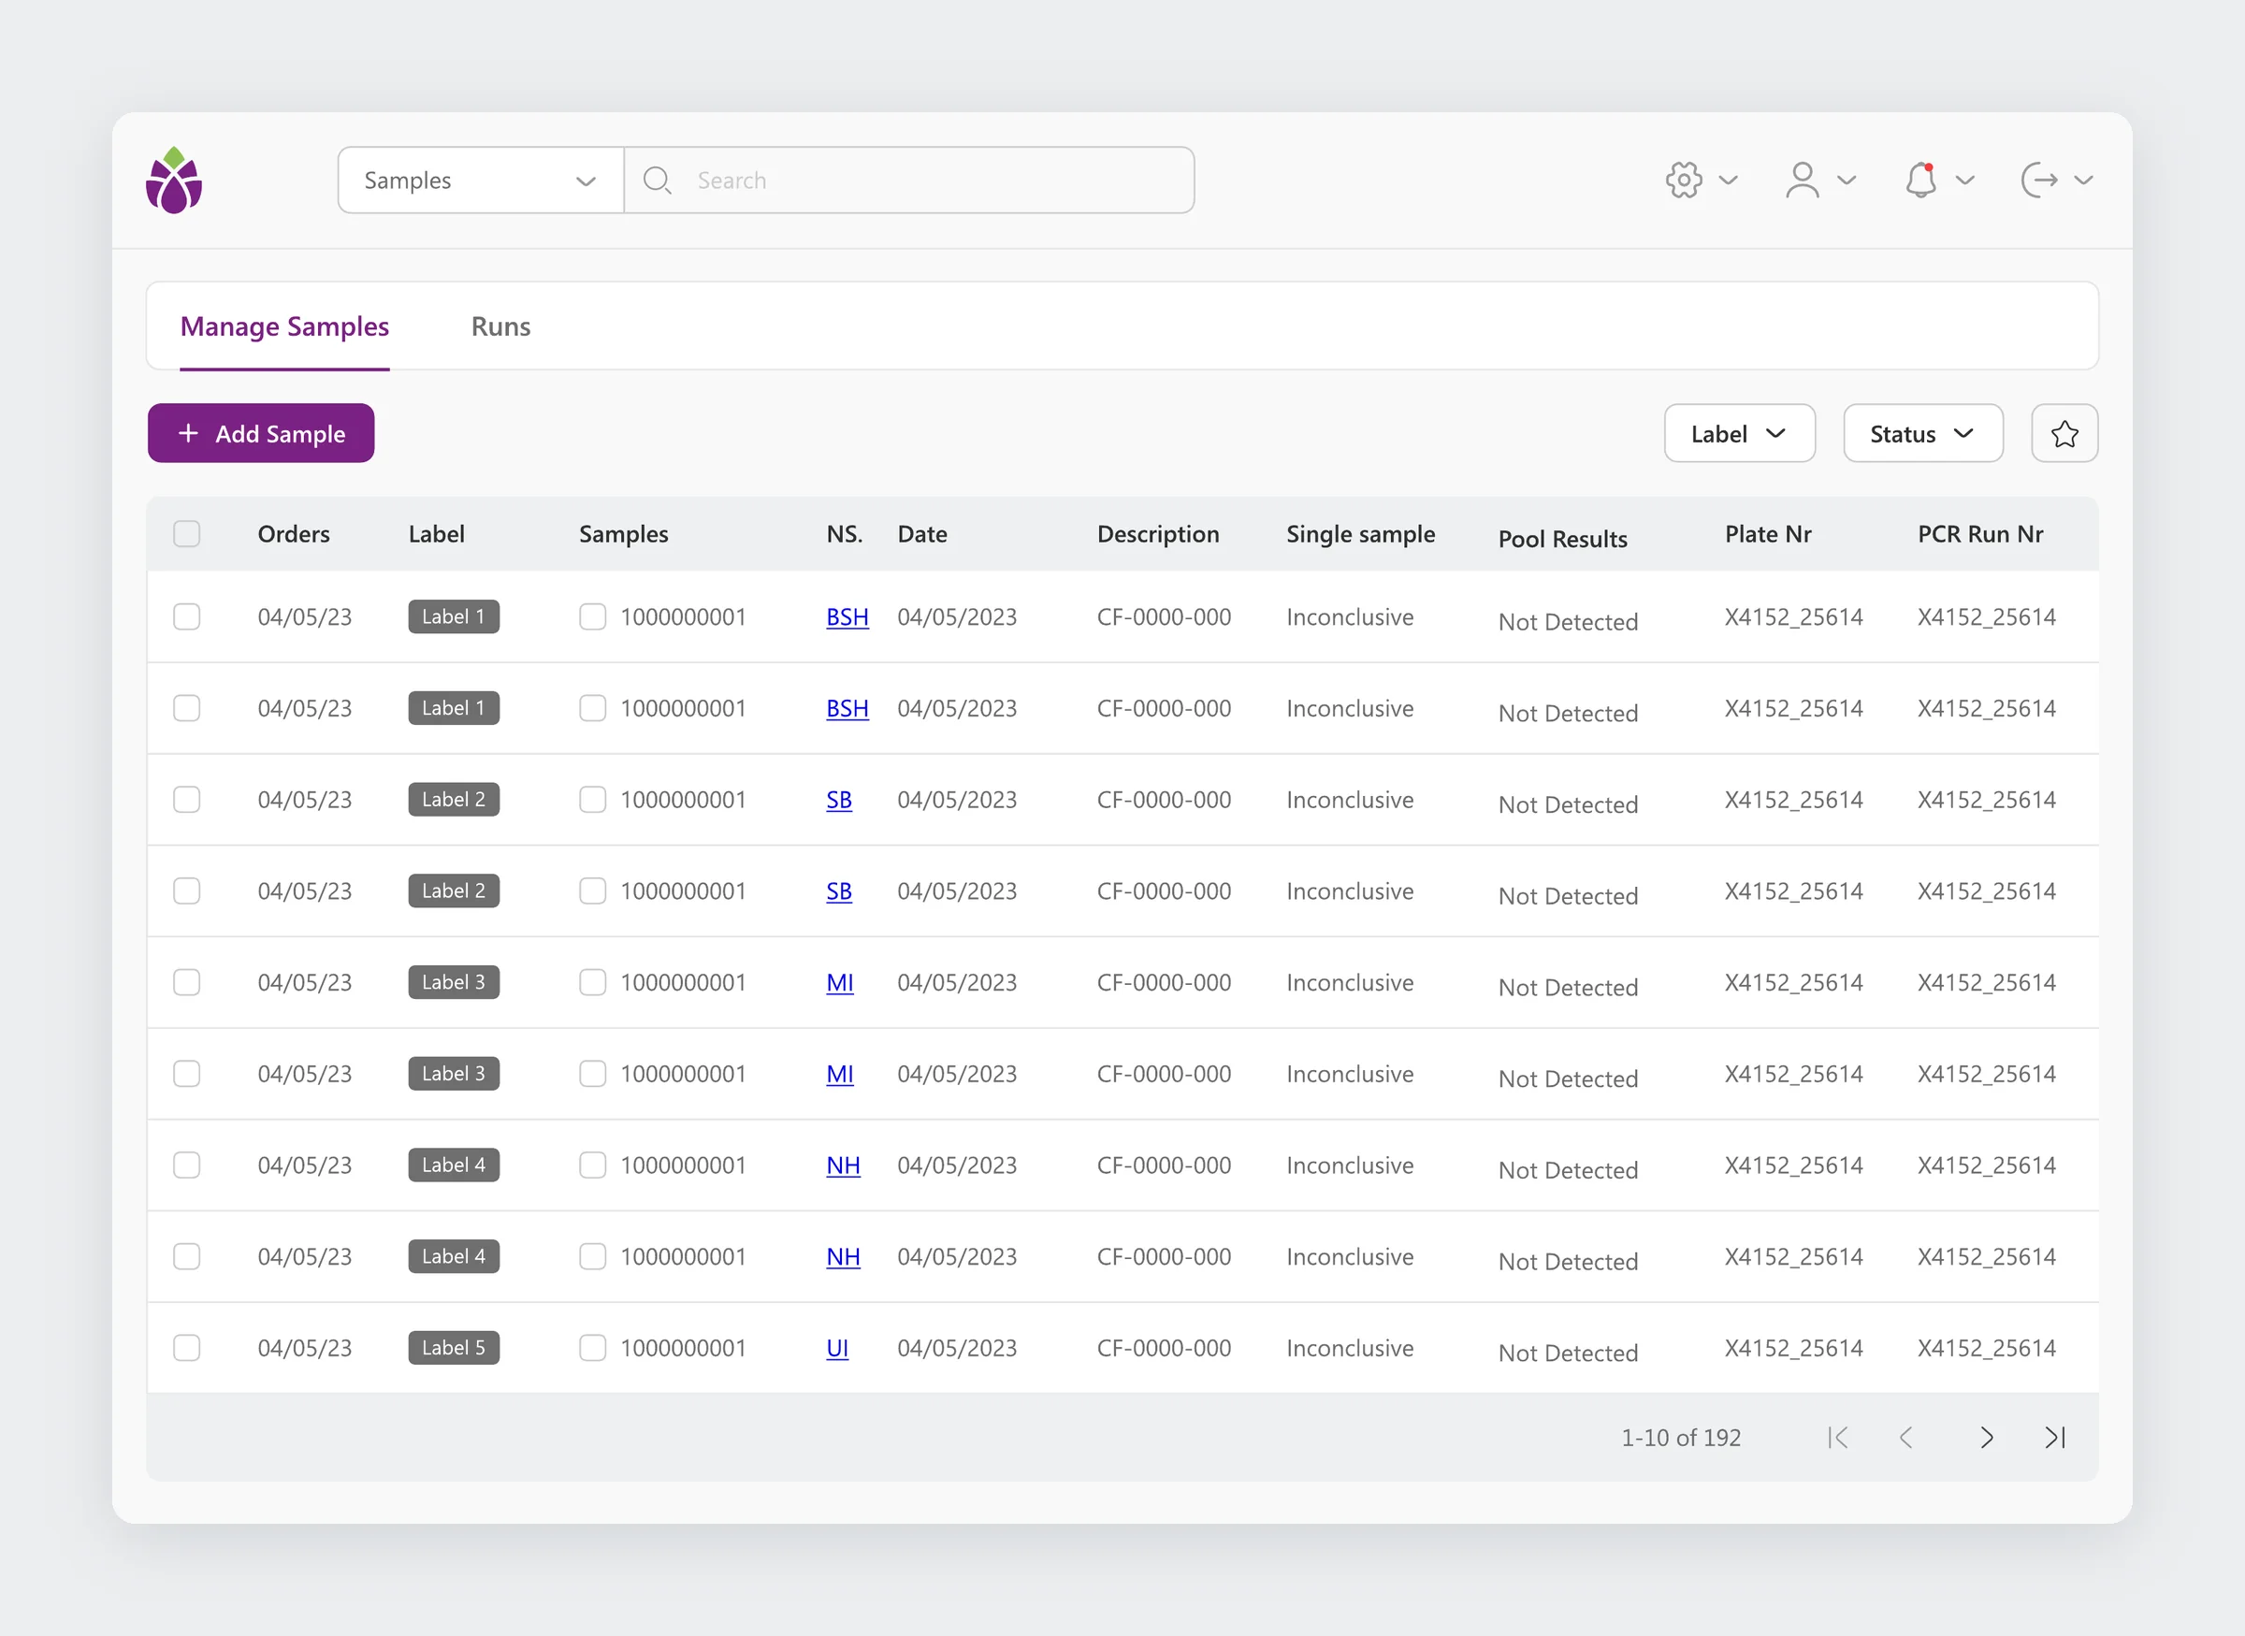Image resolution: width=2245 pixels, height=1636 pixels.
Task: Click the Add Sample button
Action: (x=261, y=434)
